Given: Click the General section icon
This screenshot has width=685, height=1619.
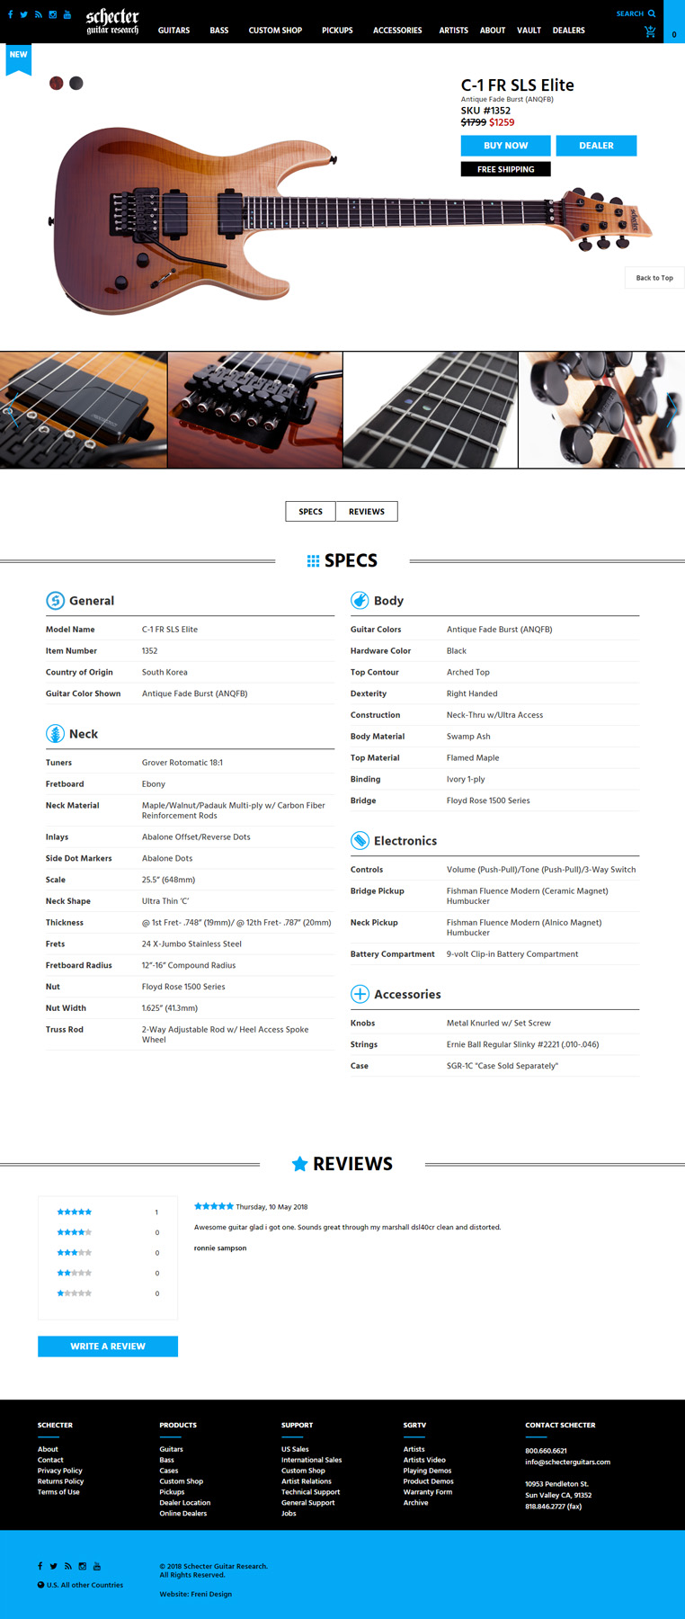Looking at the screenshot, I should pyautogui.click(x=55, y=600).
